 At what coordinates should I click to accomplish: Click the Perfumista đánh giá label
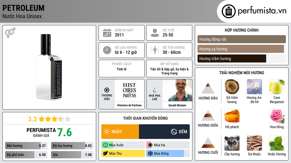41,132
